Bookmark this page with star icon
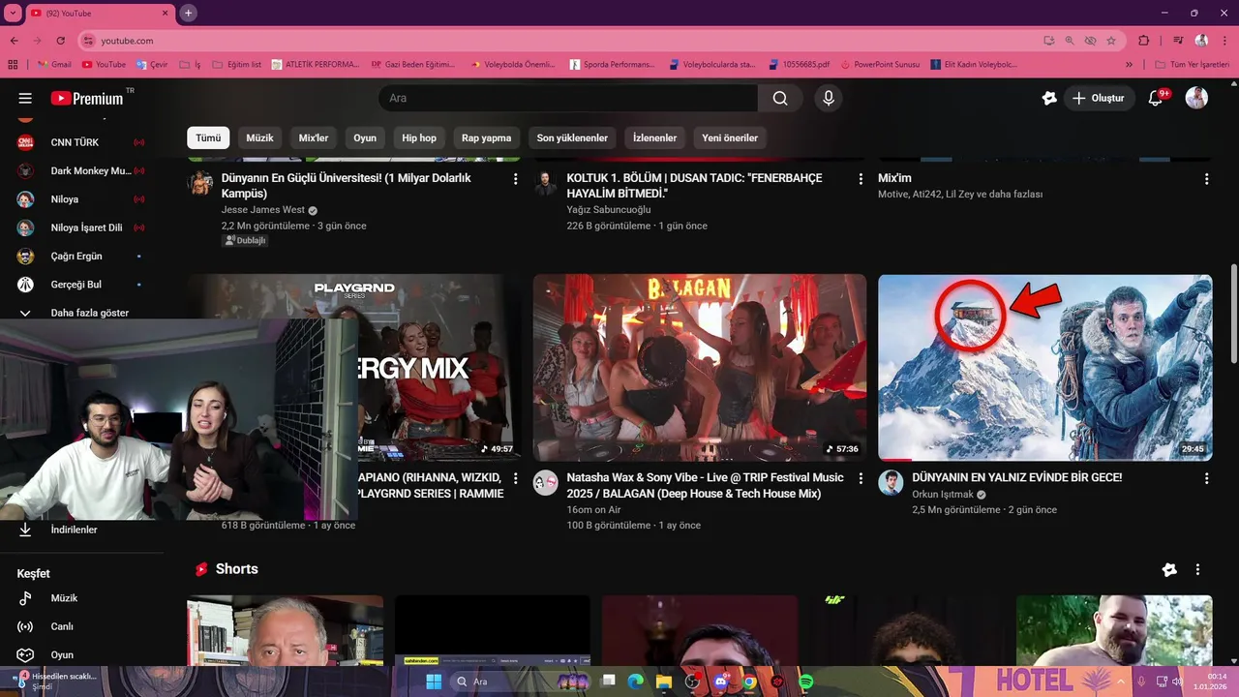The height and width of the screenshot is (697, 1239). click(x=1111, y=41)
